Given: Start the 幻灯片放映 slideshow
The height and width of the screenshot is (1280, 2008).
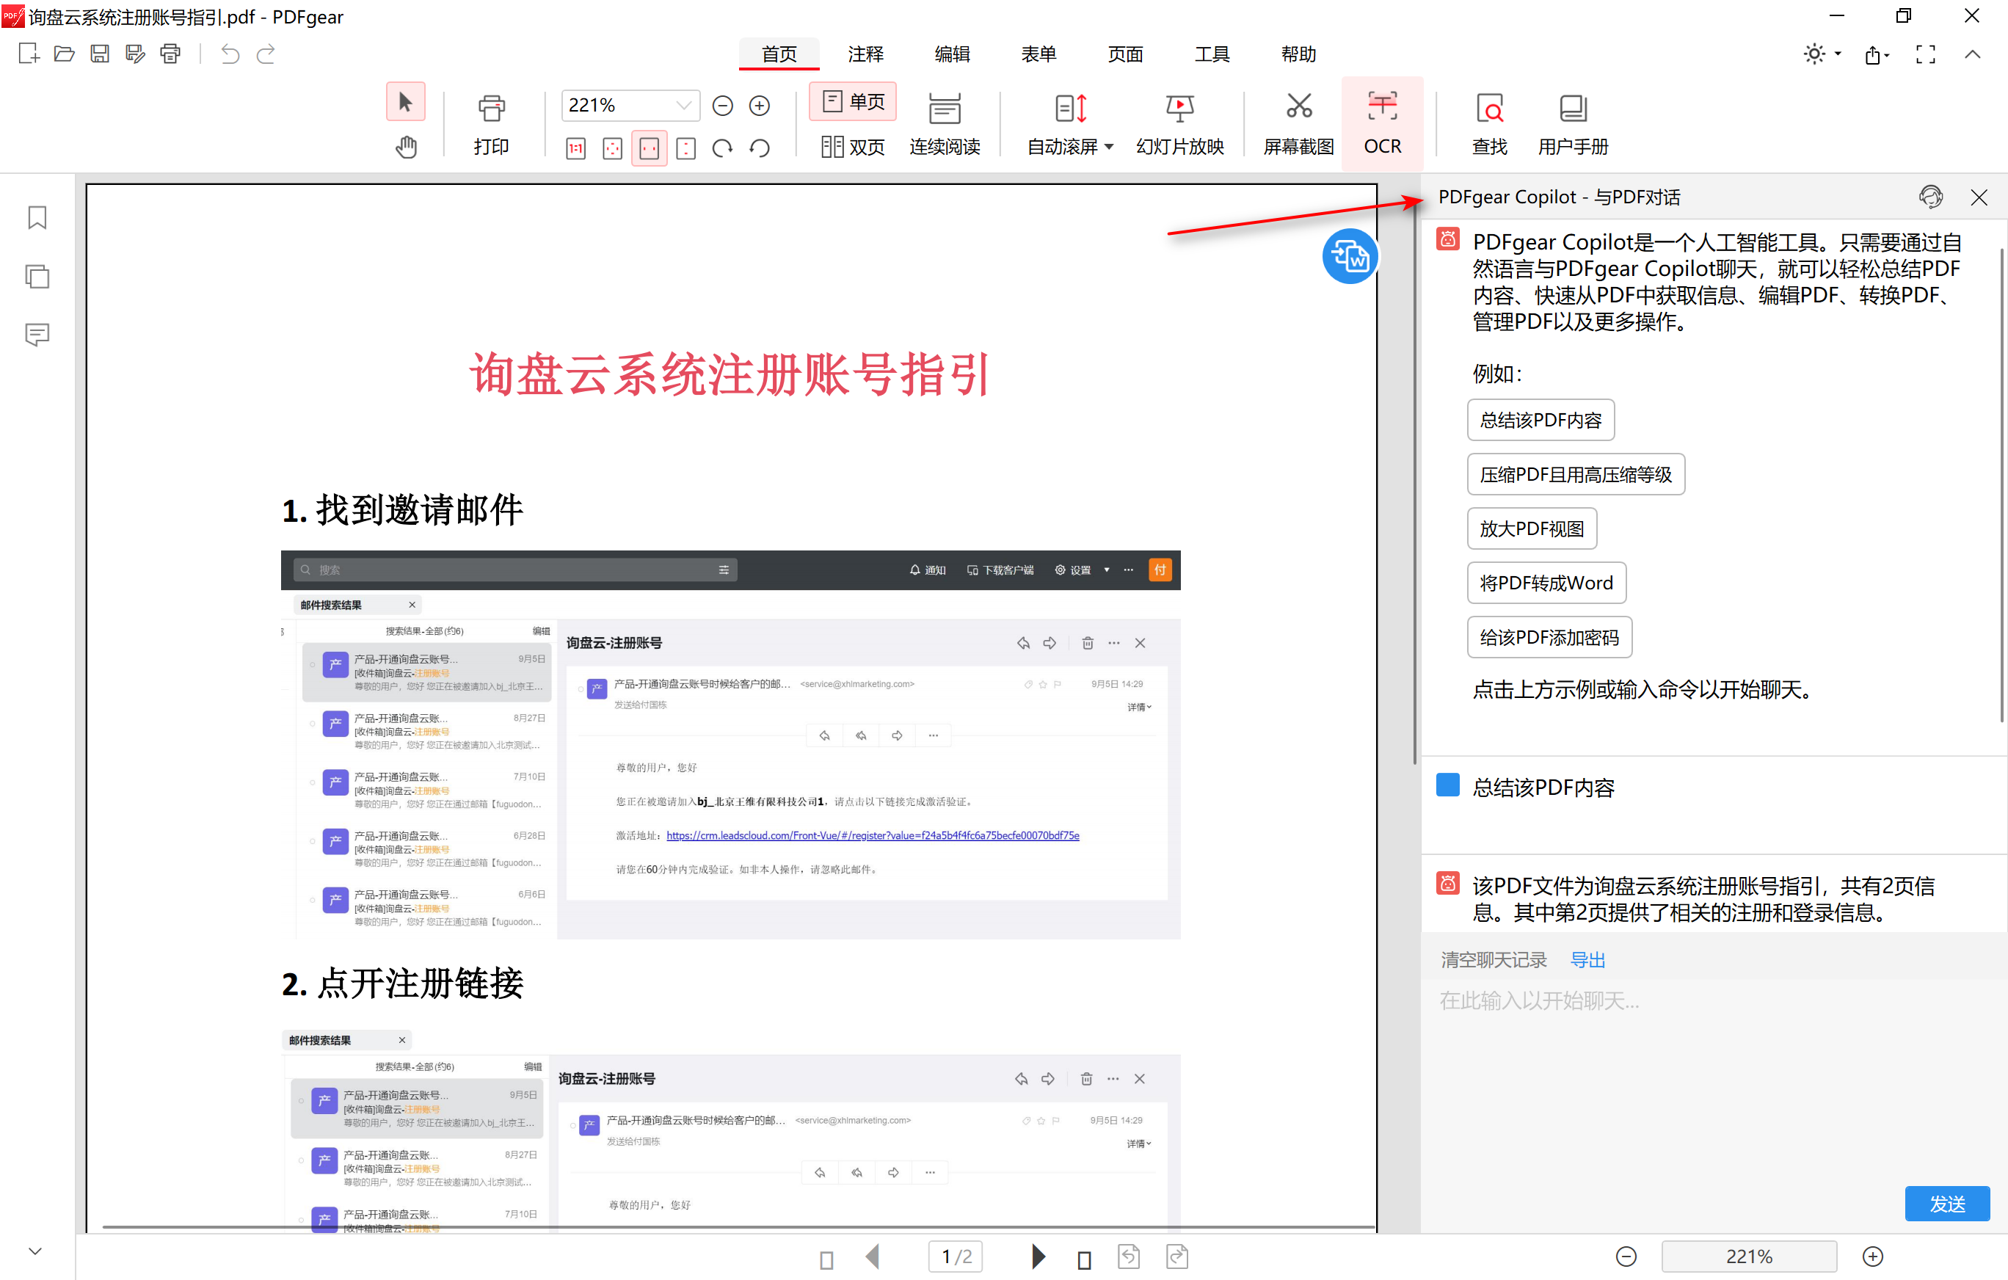Looking at the screenshot, I should [x=1179, y=125].
